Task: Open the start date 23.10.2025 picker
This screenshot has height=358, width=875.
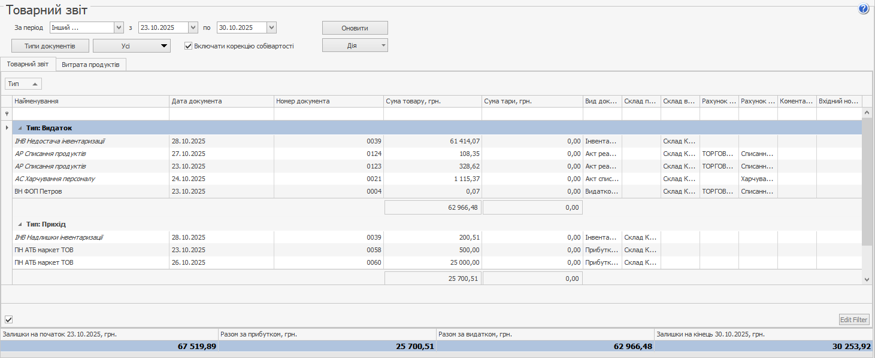Action: point(193,27)
